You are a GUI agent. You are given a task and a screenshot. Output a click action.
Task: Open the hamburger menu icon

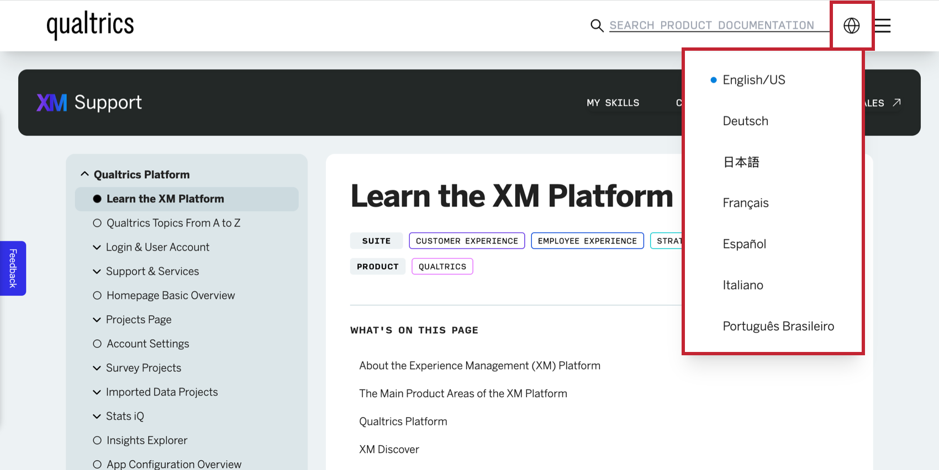tap(883, 25)
